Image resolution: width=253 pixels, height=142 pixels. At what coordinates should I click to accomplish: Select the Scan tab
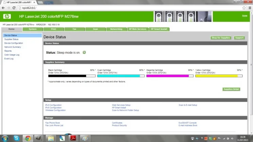click(x=96, y=29)
